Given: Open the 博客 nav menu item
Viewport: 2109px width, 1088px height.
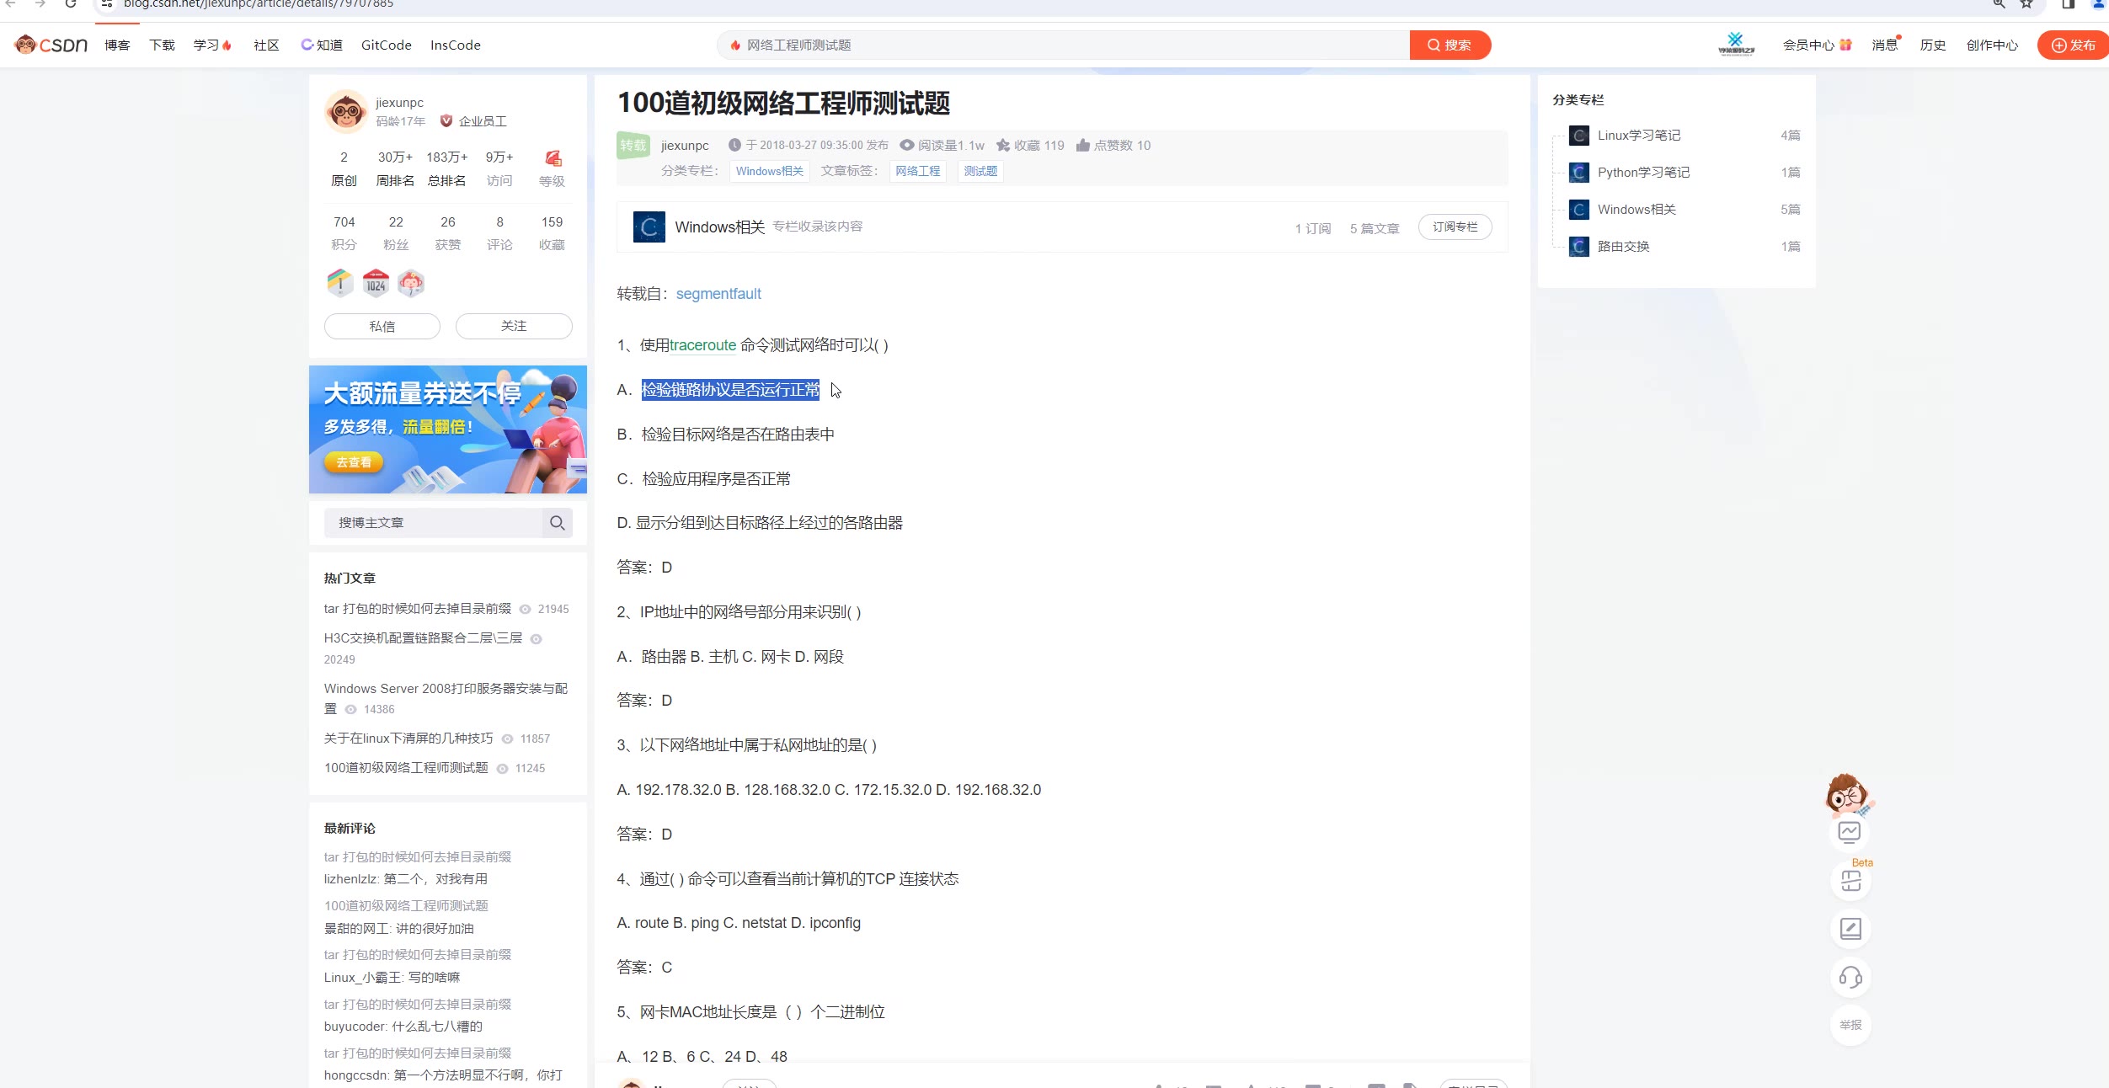Looking at the screenshot, I should (x=117, y=45).
